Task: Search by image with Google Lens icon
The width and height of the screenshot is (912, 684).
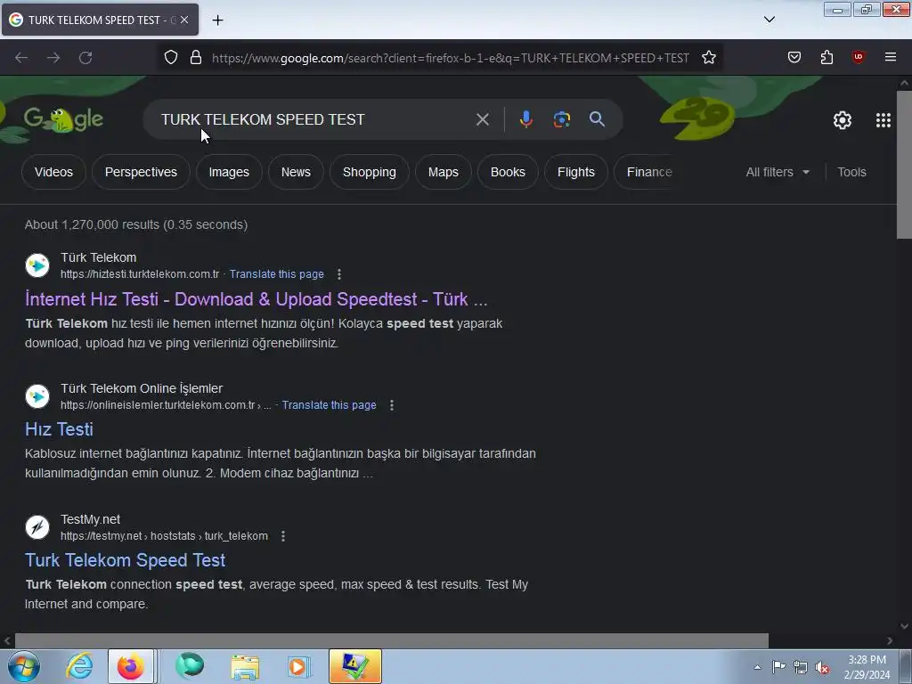Action: (561, 119)
